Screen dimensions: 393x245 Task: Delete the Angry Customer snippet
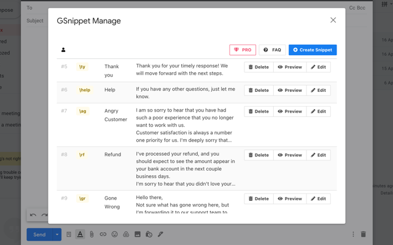point(259,111)
